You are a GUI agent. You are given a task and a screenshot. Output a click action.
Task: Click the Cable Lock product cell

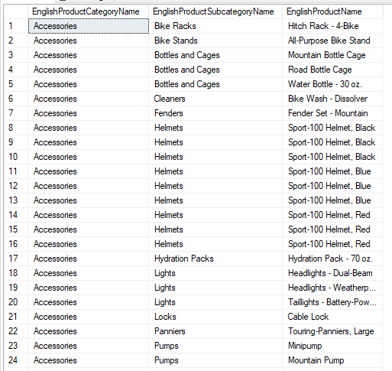tap(332, 317)
